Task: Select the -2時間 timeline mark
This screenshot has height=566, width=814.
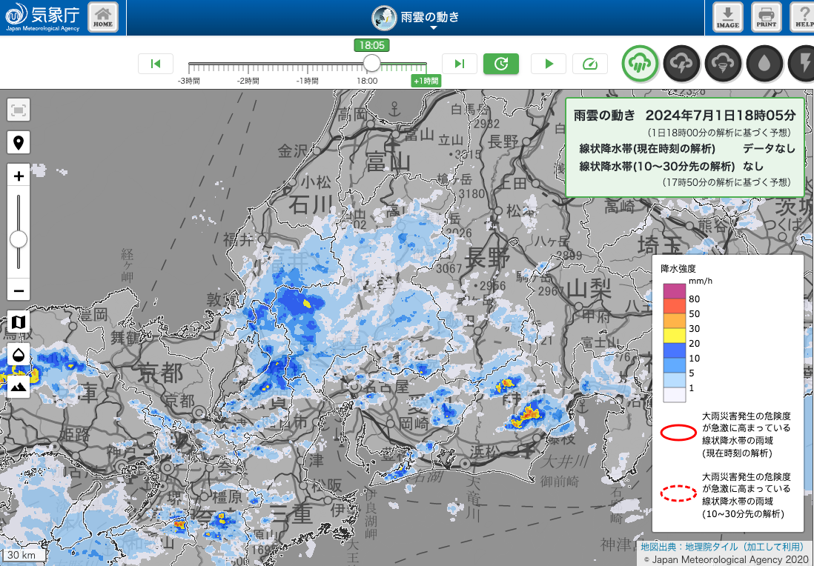Action: click(248, 81)
